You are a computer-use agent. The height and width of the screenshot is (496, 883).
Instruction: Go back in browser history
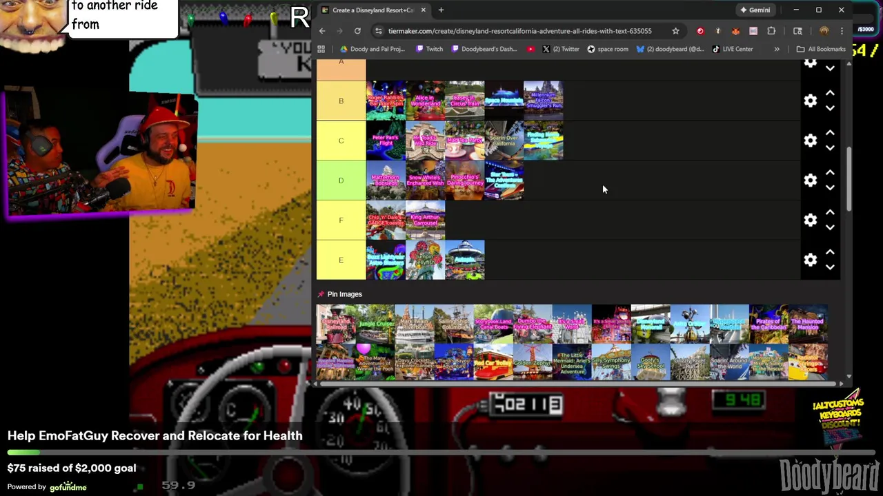click(x=322, y=31)
